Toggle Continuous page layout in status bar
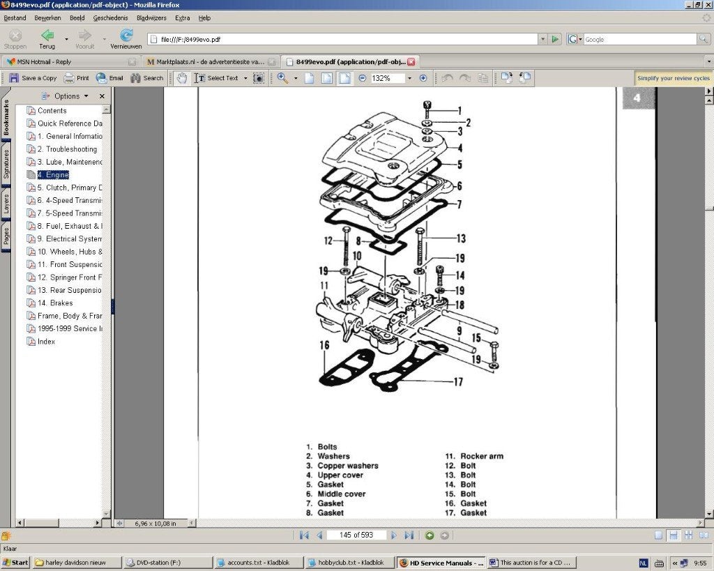The image size is (714, 571). click(x=674, y=535)
